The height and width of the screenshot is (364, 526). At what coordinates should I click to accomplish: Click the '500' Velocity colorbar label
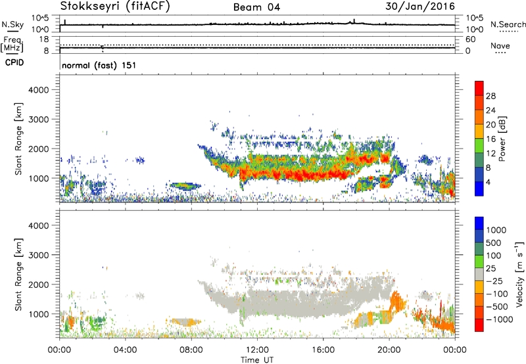pyautogui.click(x=494, y=242)
